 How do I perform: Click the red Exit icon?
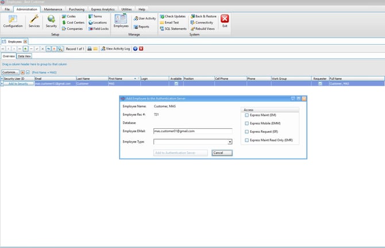pos(225,22)
